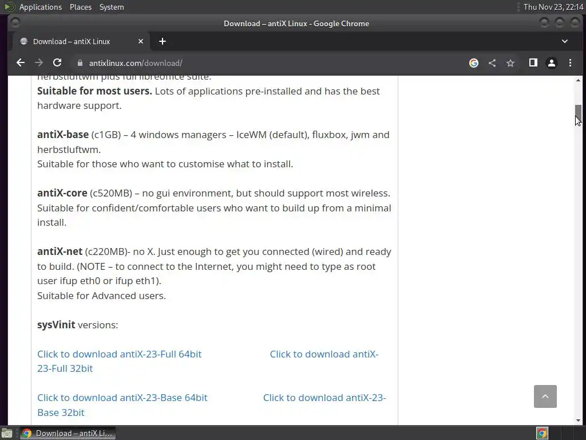Open the System menu
This screenshot has width=586, height=440.
112,7
